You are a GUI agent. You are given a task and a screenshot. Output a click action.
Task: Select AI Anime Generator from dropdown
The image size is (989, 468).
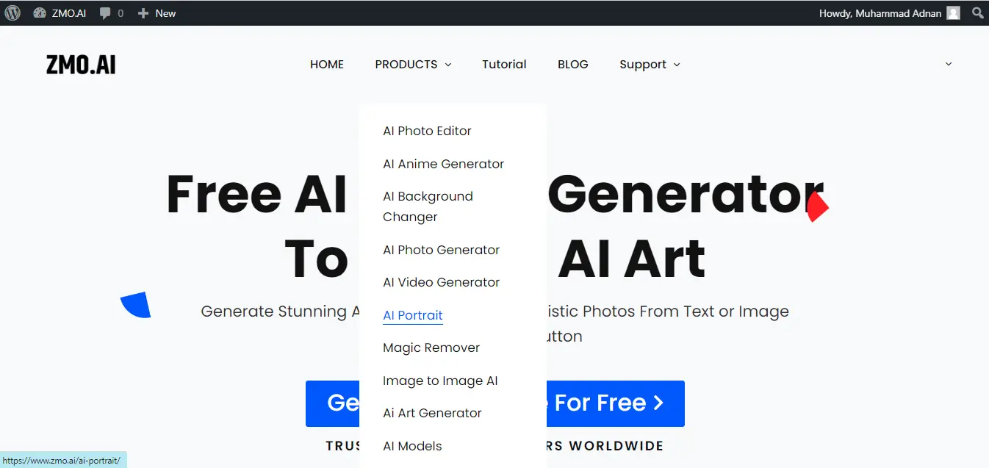pos(443,164)
